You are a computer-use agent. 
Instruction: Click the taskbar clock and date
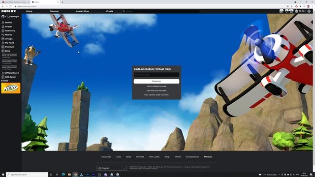[x=304, y=175]
